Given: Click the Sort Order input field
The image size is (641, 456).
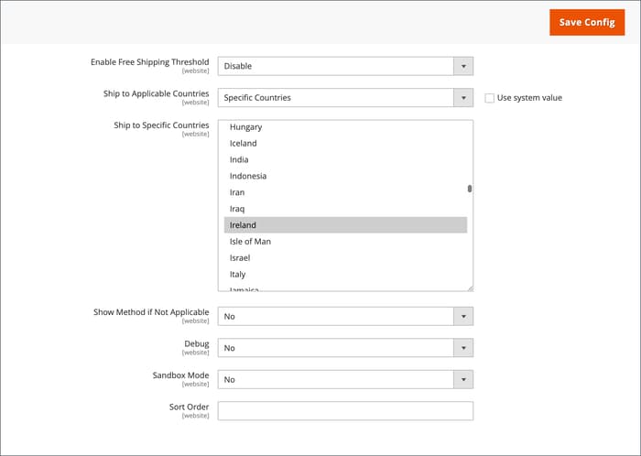Looking at the screenshot, I should (344, 411).
